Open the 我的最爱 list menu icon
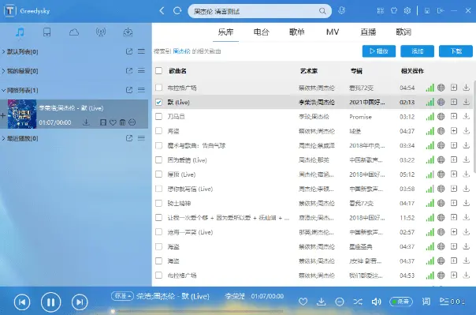Image resolution: width=476 pixels, height=315 pixels. (x=141, y=70)
